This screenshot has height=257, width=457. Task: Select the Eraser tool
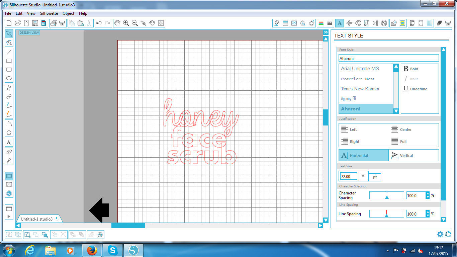(x=9, y=152)
